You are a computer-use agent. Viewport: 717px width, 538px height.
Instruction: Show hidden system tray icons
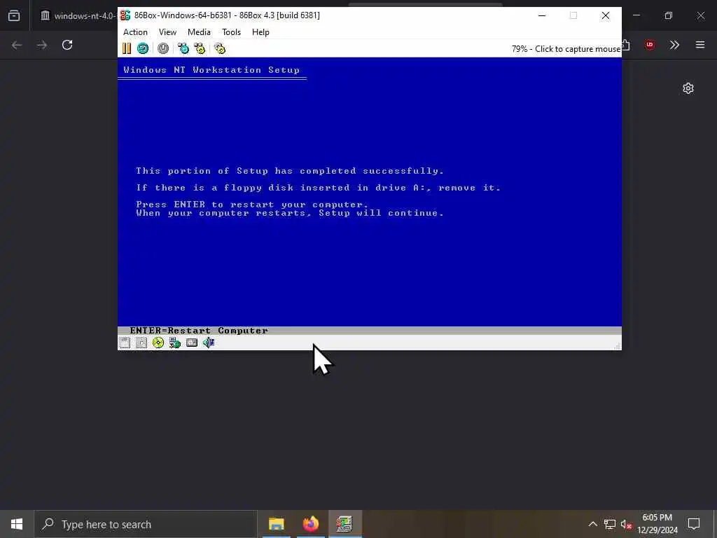pyautogui.click(x=592, y=524)
